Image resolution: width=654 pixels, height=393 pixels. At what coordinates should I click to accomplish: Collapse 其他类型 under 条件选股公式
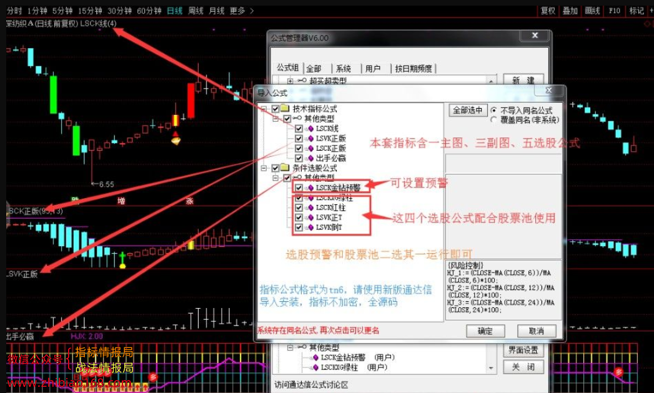click(x=275, y=178)
